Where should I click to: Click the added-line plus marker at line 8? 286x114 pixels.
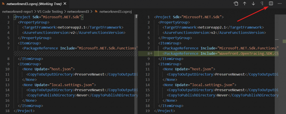[x=151, y=53]
